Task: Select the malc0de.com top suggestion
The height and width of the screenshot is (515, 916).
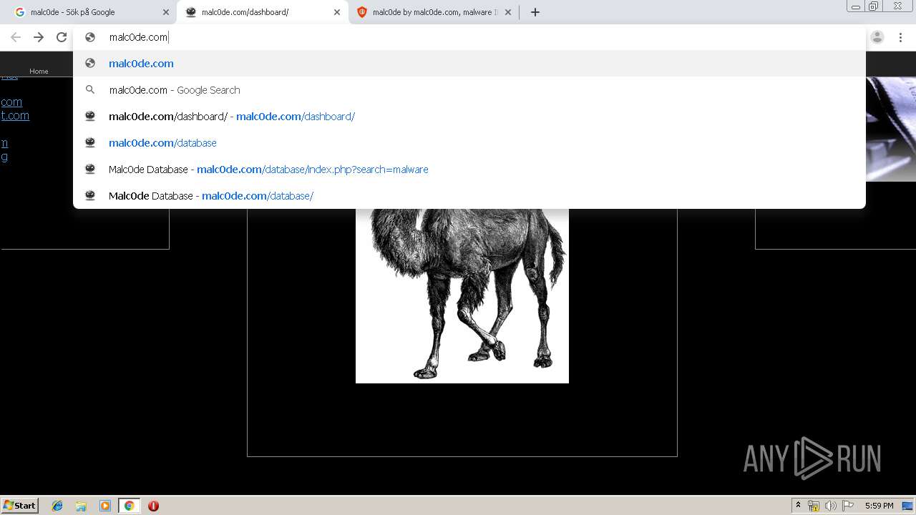Action: pos(469,63)
